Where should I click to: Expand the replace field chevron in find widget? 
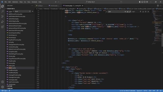[106, 11]
